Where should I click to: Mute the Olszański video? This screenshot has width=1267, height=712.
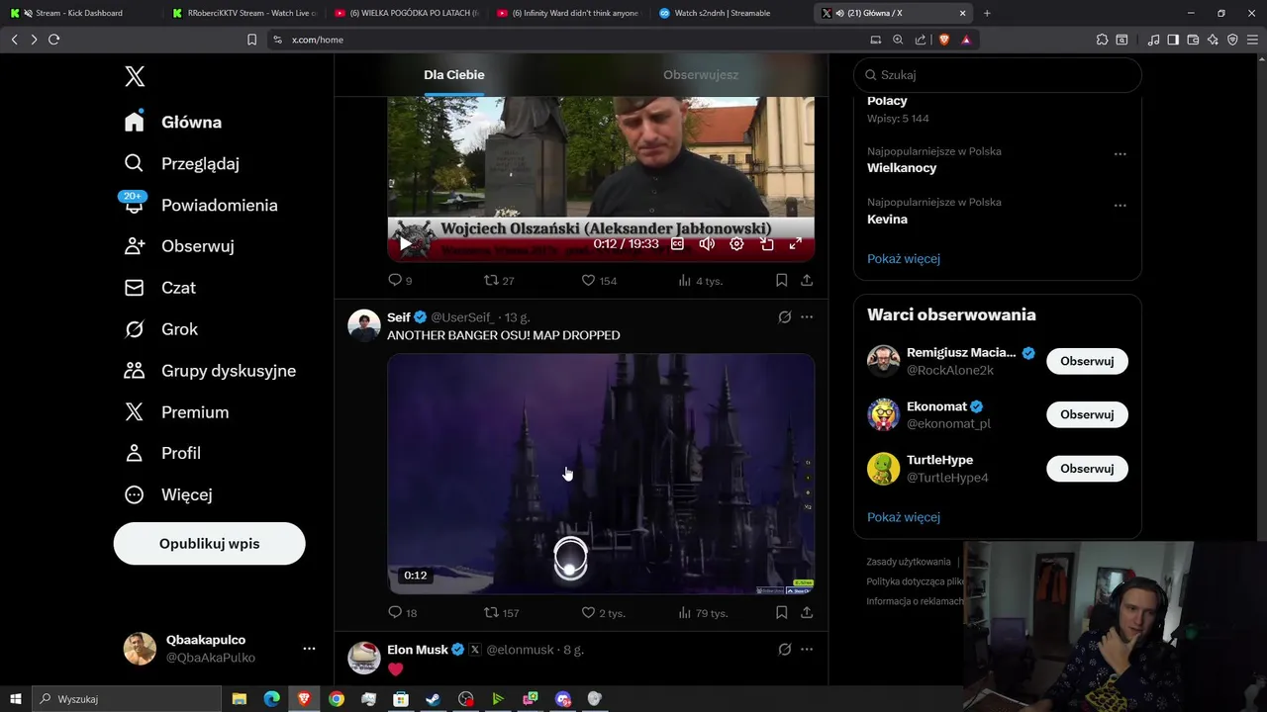click(x=707, y=244)
